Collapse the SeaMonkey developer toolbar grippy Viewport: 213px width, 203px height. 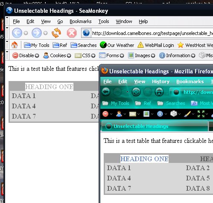[7, 55]
